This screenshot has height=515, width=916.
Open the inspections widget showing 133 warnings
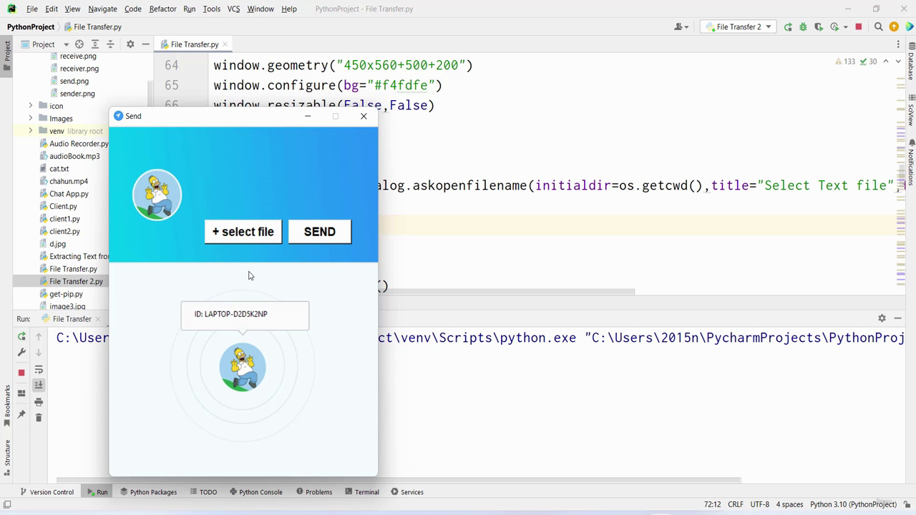[x=856, y=62]
